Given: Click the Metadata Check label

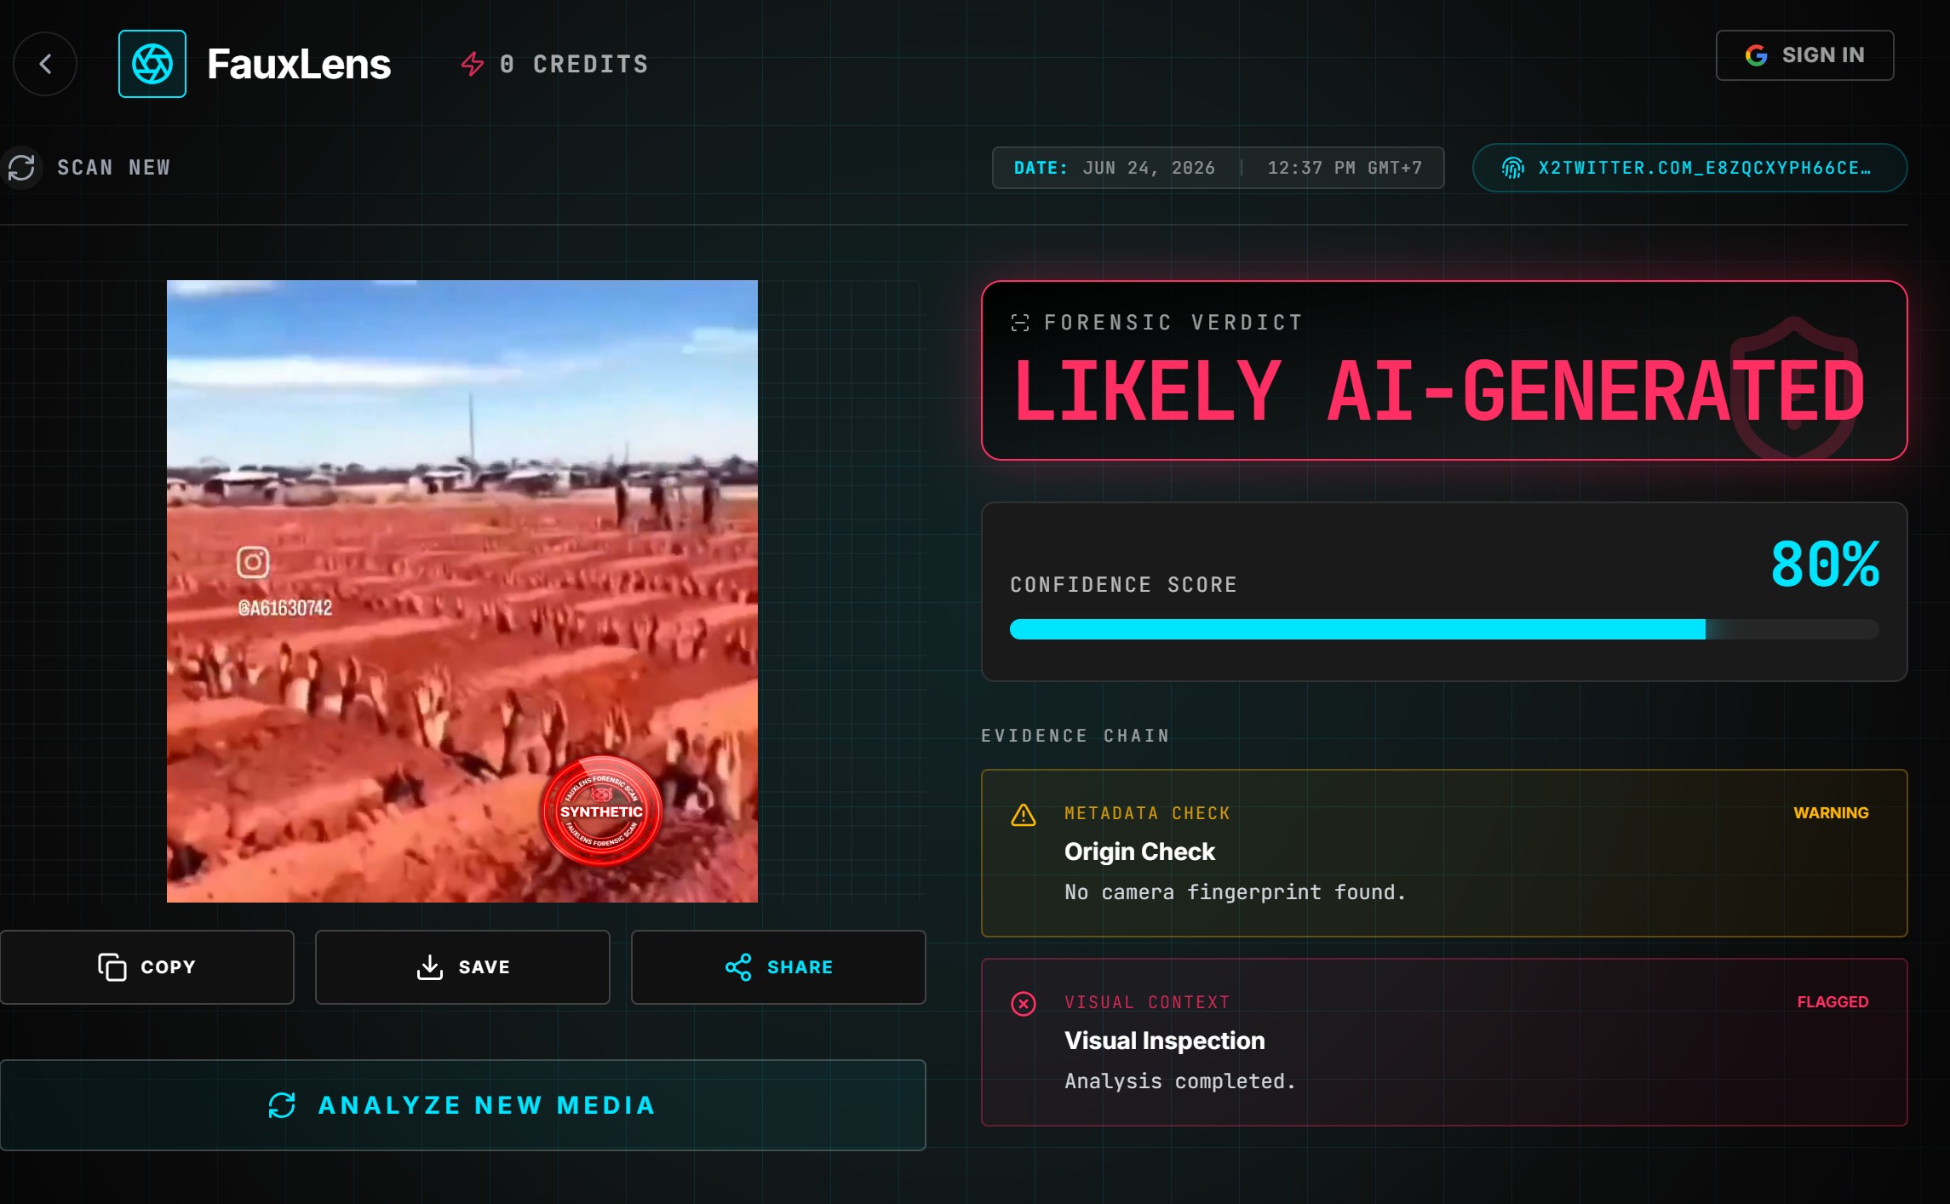Looking at the screenshot, I should (x=1147, y=813).
